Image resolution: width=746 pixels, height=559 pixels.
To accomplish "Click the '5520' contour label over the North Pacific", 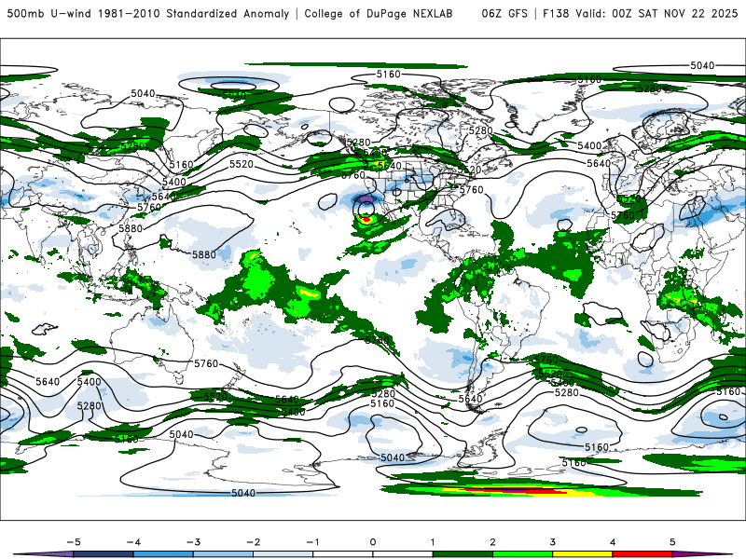I will (242, 164).
